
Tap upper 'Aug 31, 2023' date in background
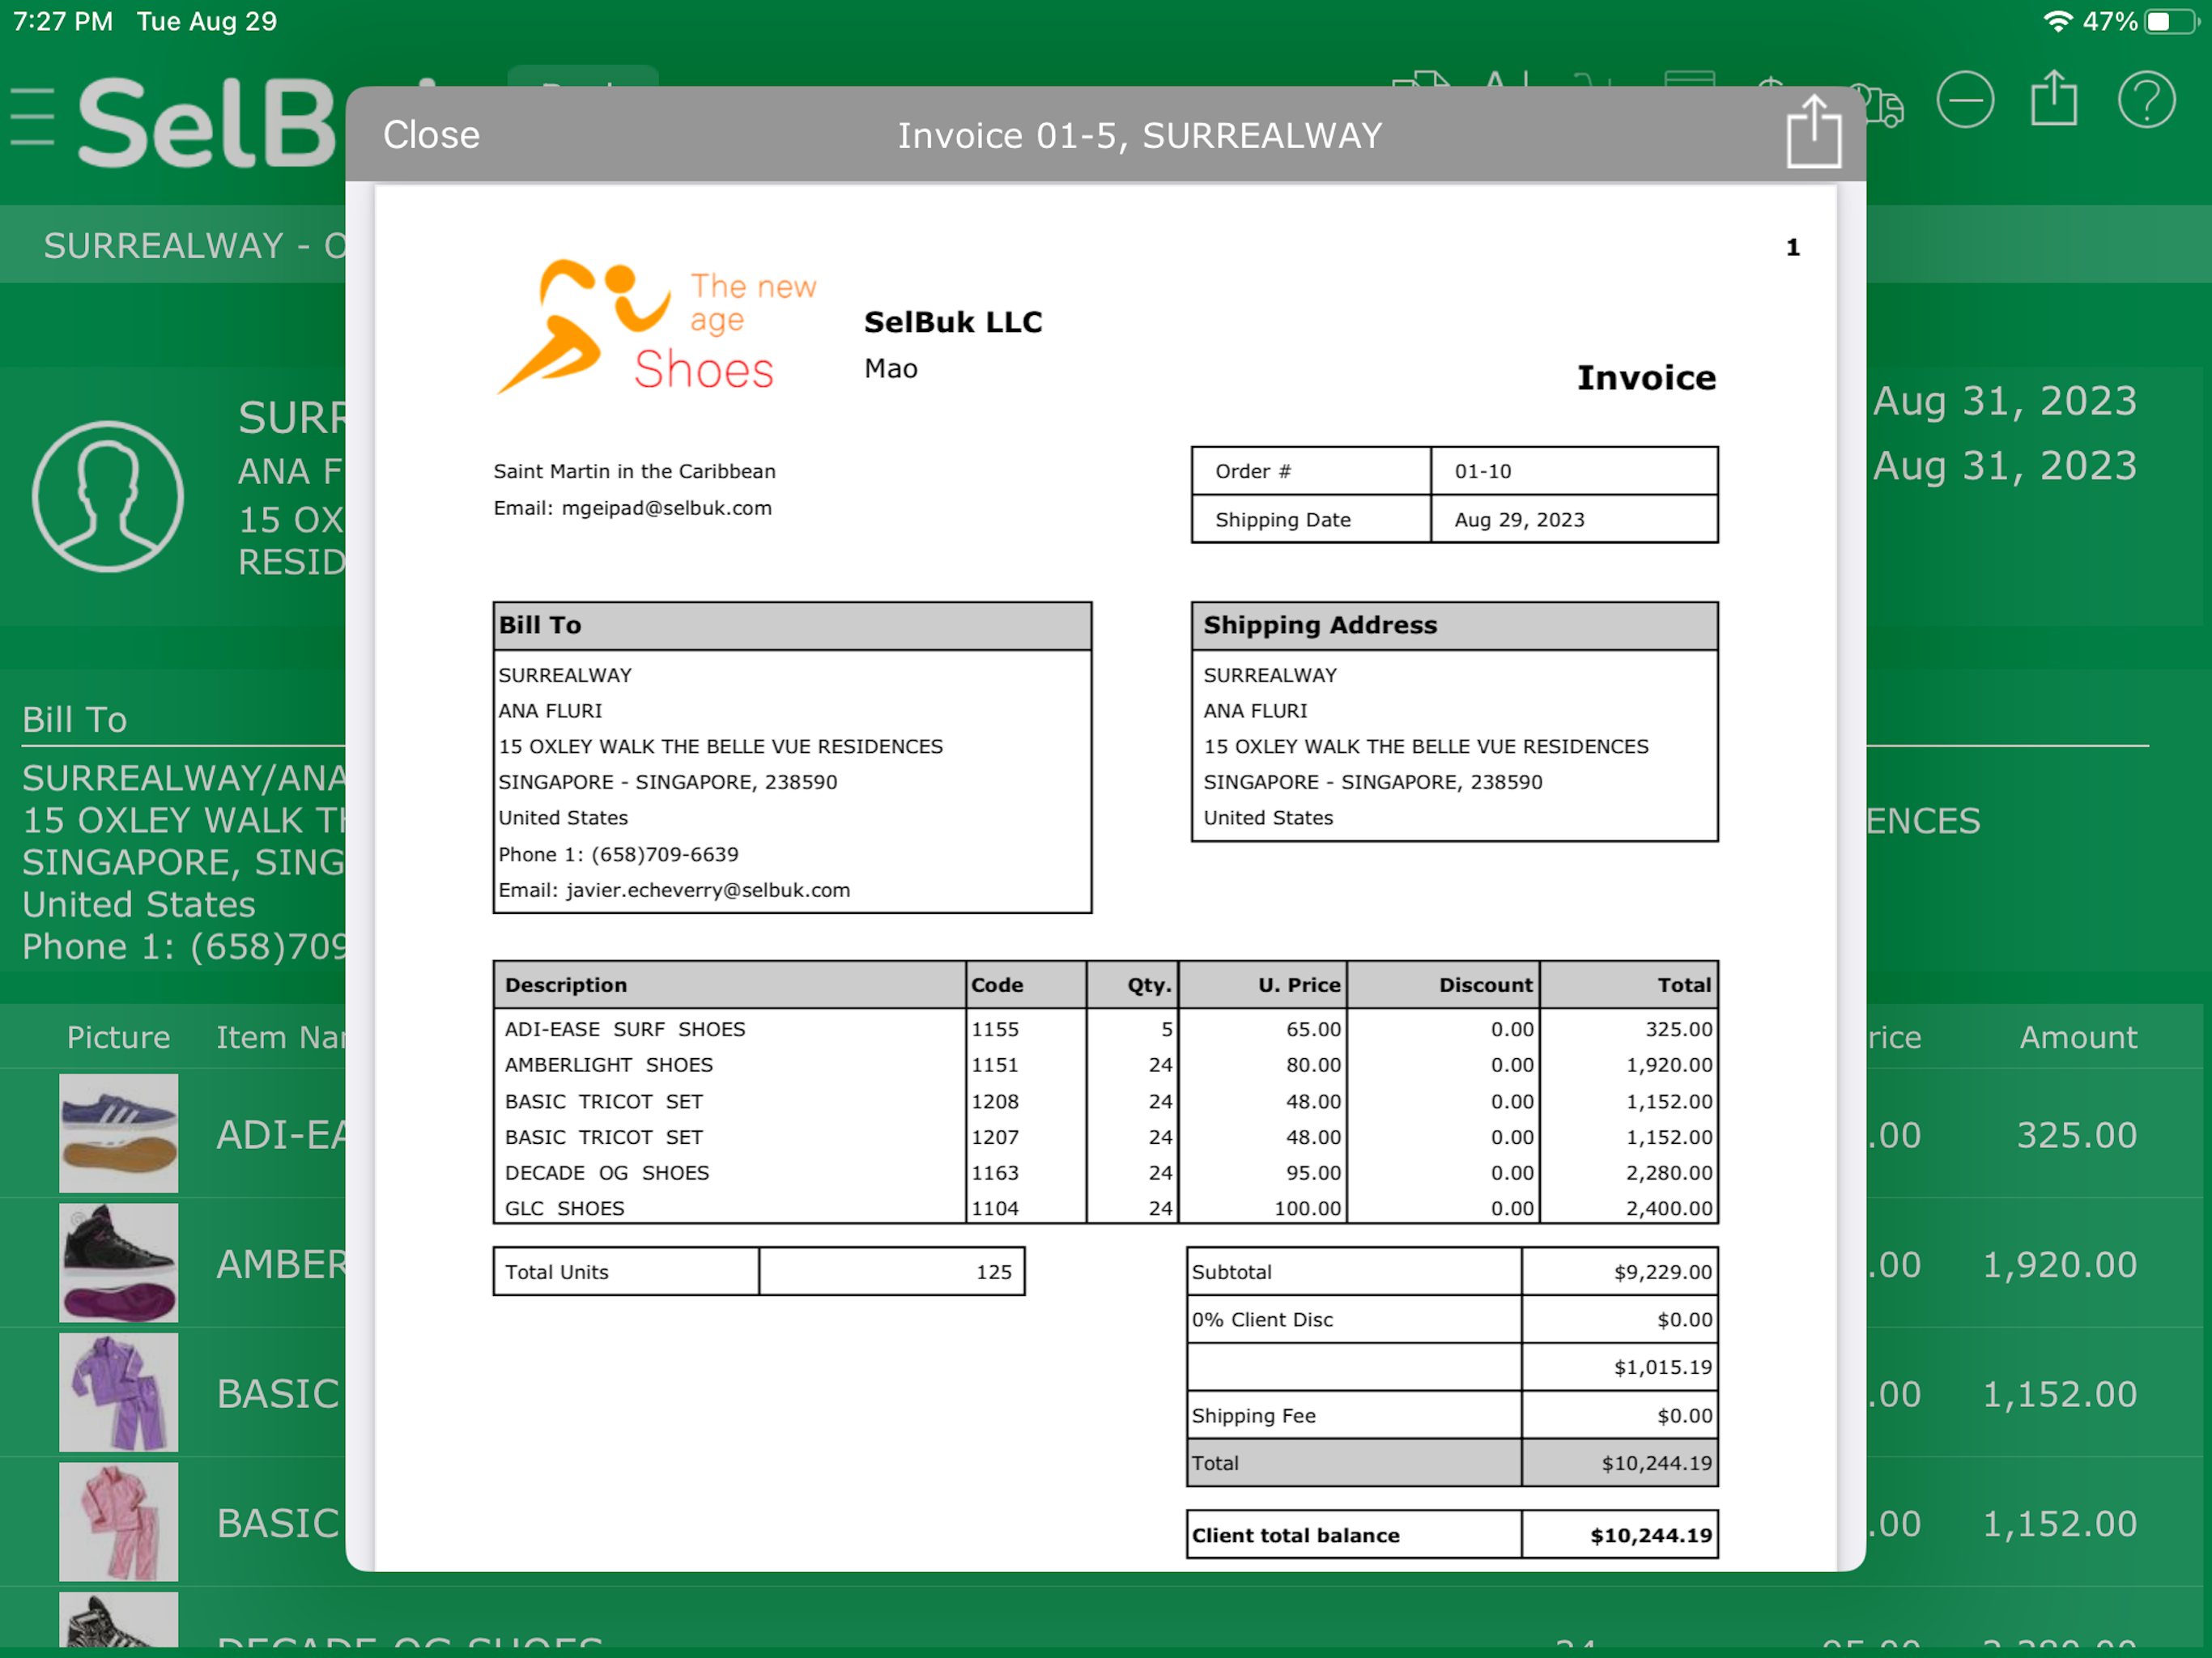[2005, 402]
